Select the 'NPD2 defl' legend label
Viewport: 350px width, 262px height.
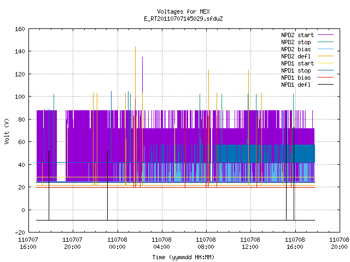296,56
